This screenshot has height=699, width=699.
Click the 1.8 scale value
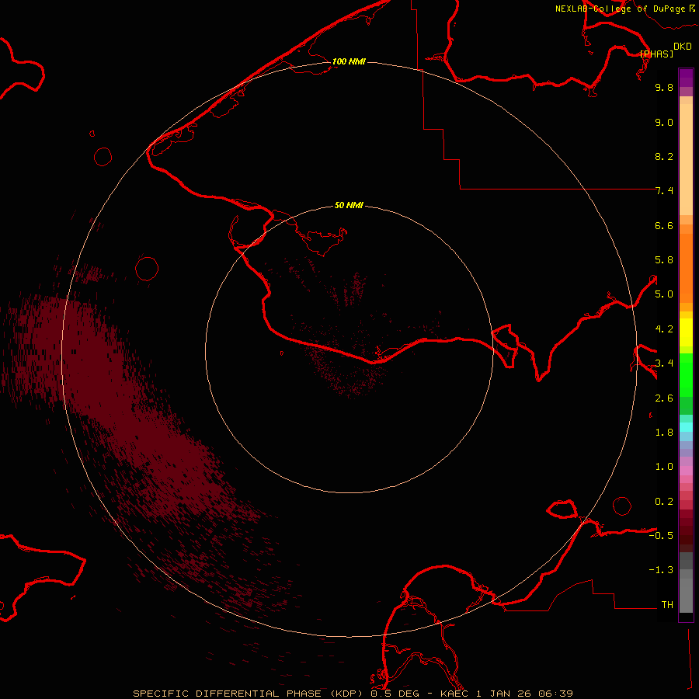[664, 433]
